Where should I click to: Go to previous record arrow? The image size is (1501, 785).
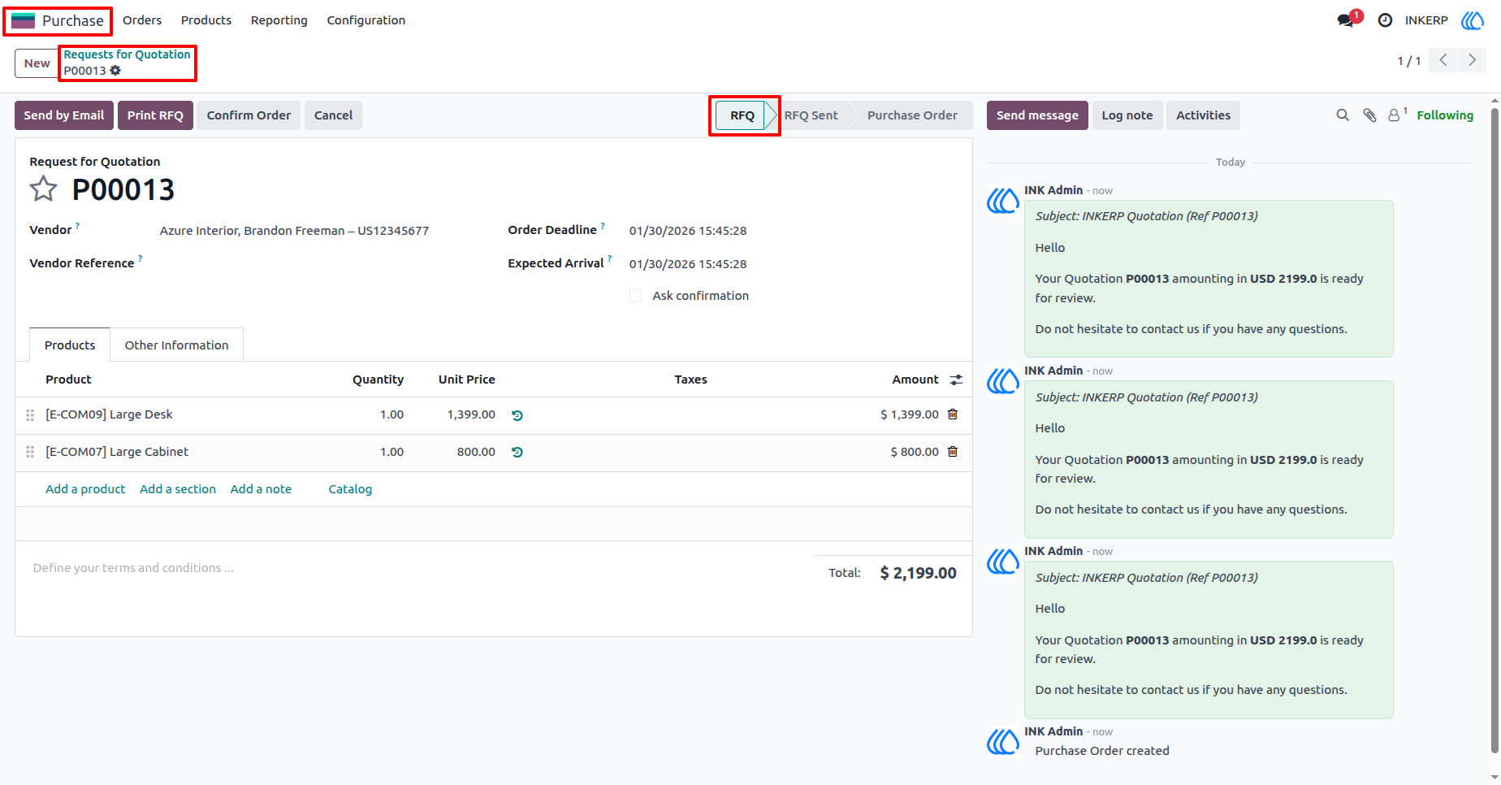[1443, 60]
